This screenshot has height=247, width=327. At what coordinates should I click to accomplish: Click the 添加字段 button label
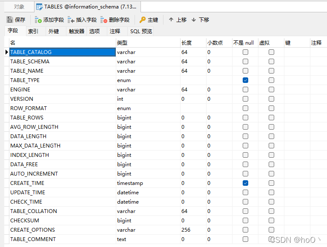[54, 20]
